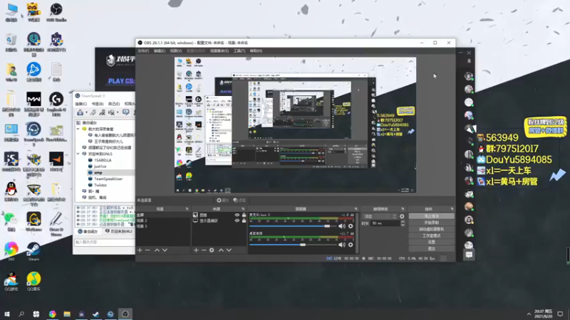Open OBS 工具(T) menu
Image resolution: width=570 pixels, height=320 pixels.
pos(239,50)
